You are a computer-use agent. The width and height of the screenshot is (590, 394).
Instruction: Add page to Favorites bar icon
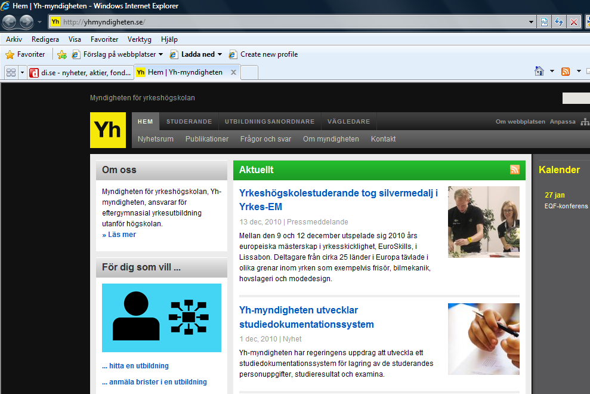tap(62, 54)
